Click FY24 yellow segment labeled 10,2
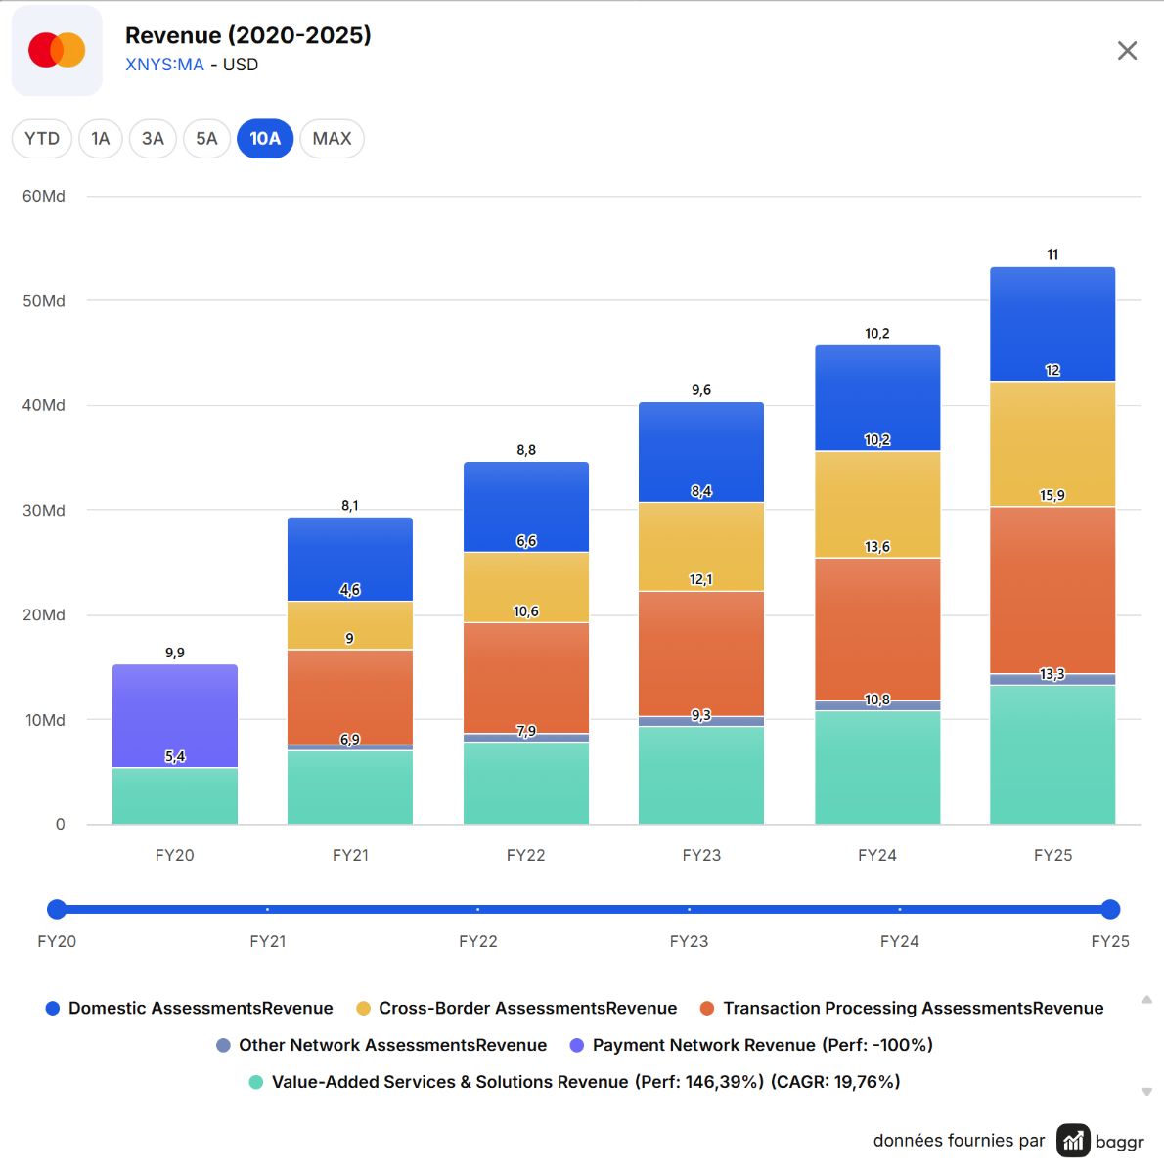 tap(877, 504)
